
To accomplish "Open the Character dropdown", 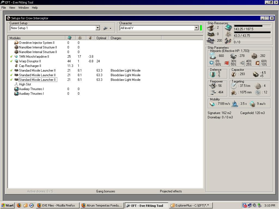I will (196, 28).
